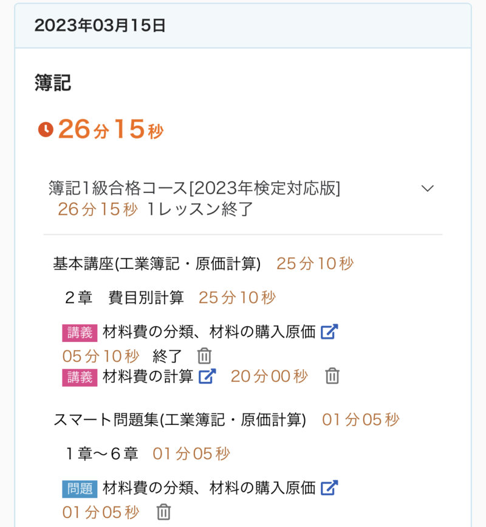Click the clock icon beside the 26分15秒 total

(46, 129)
